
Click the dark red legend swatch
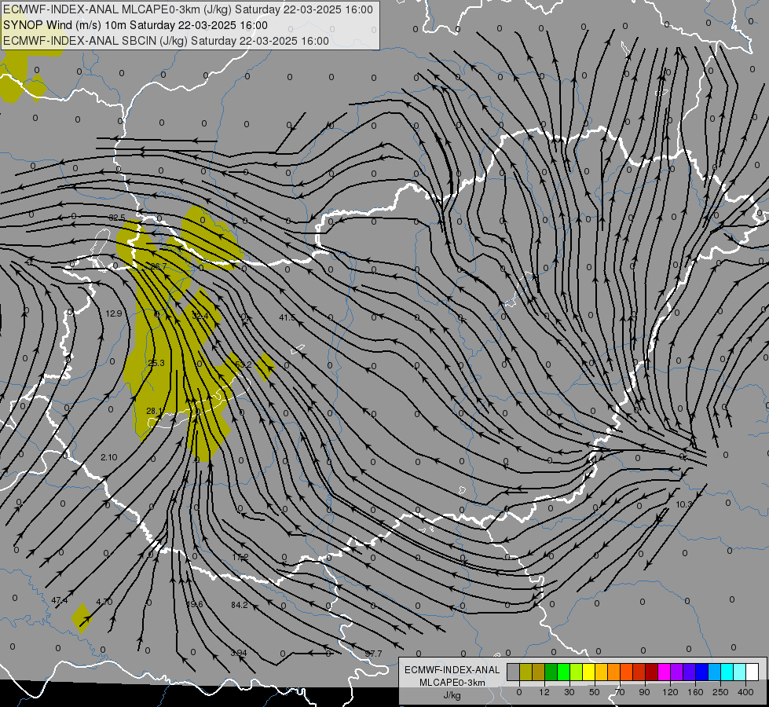[652, 672]
